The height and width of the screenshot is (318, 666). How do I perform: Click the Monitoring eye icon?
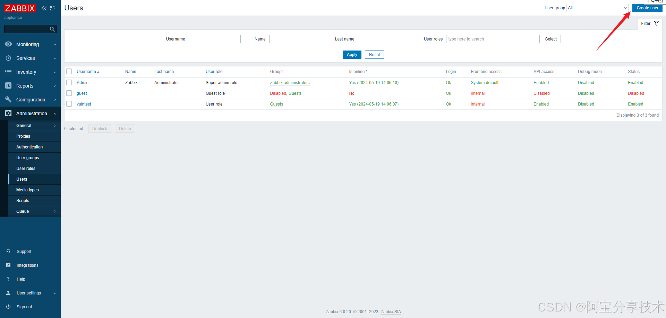pyautogui.click(x=8, y=44)
